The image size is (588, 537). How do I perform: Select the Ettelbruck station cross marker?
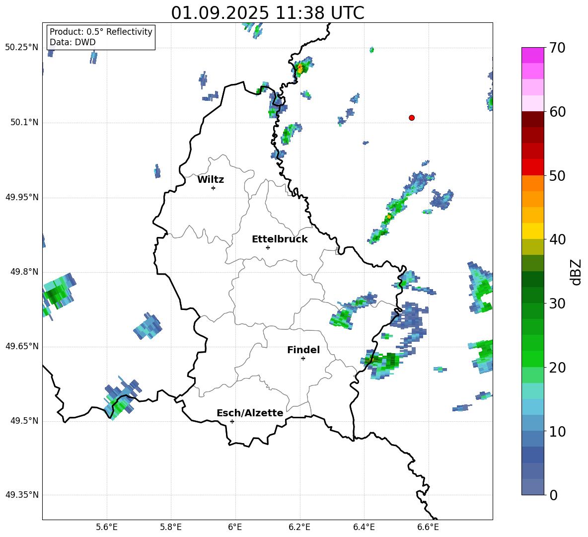[x=268, y=247]
